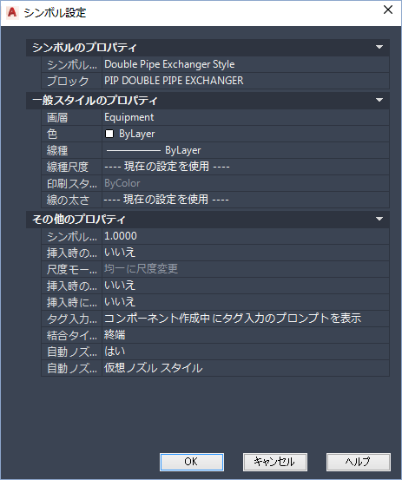Click the white ByLayer color swatch
This screenshot has height=480, width=402.
tap(109, 134)
